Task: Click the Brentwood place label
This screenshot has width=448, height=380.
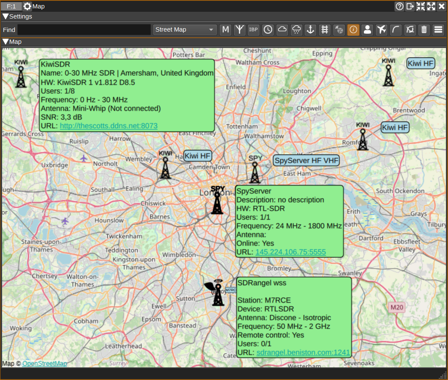Action: point(409,110)
